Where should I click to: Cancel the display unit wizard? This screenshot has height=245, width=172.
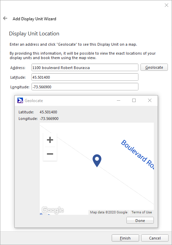click(155, 238)
